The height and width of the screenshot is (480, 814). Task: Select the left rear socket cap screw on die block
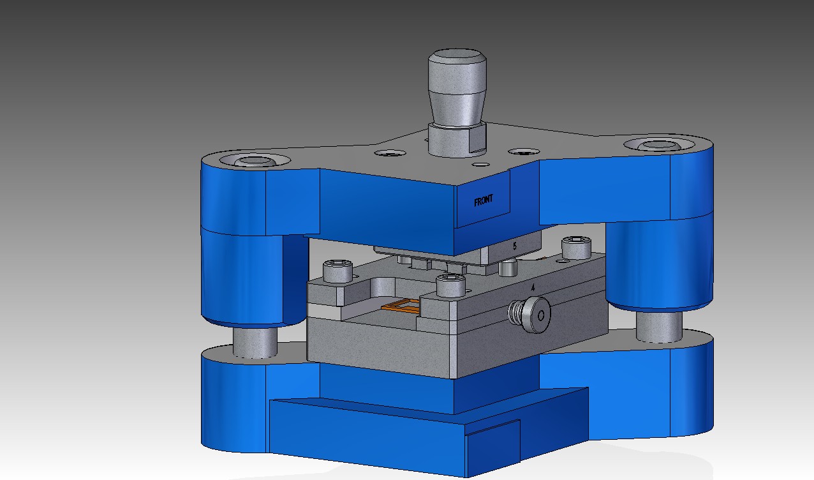338,272
